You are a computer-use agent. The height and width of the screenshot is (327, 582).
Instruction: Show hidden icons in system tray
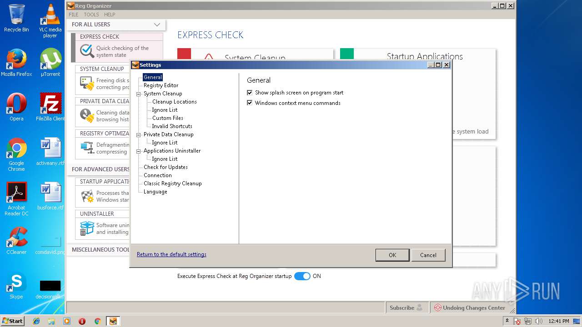(x=507, y=321)
